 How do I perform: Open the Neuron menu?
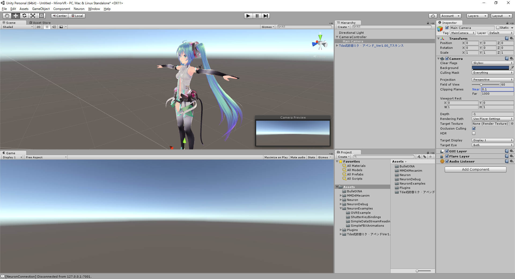79,9
